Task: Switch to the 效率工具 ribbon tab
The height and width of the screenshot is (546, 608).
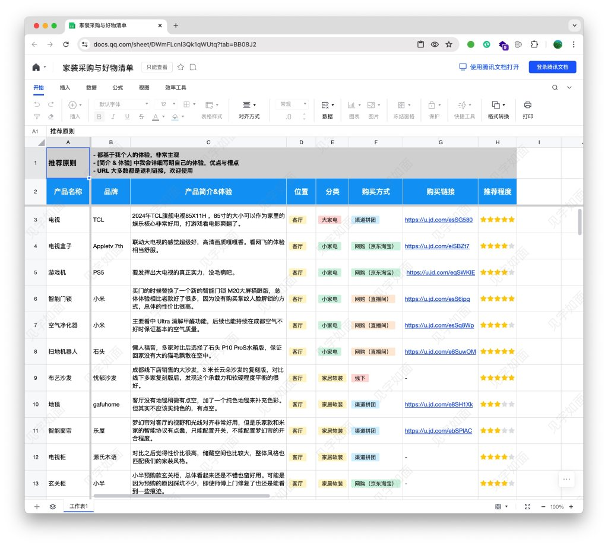Action: pyautogui.click(x=175, y=88)
